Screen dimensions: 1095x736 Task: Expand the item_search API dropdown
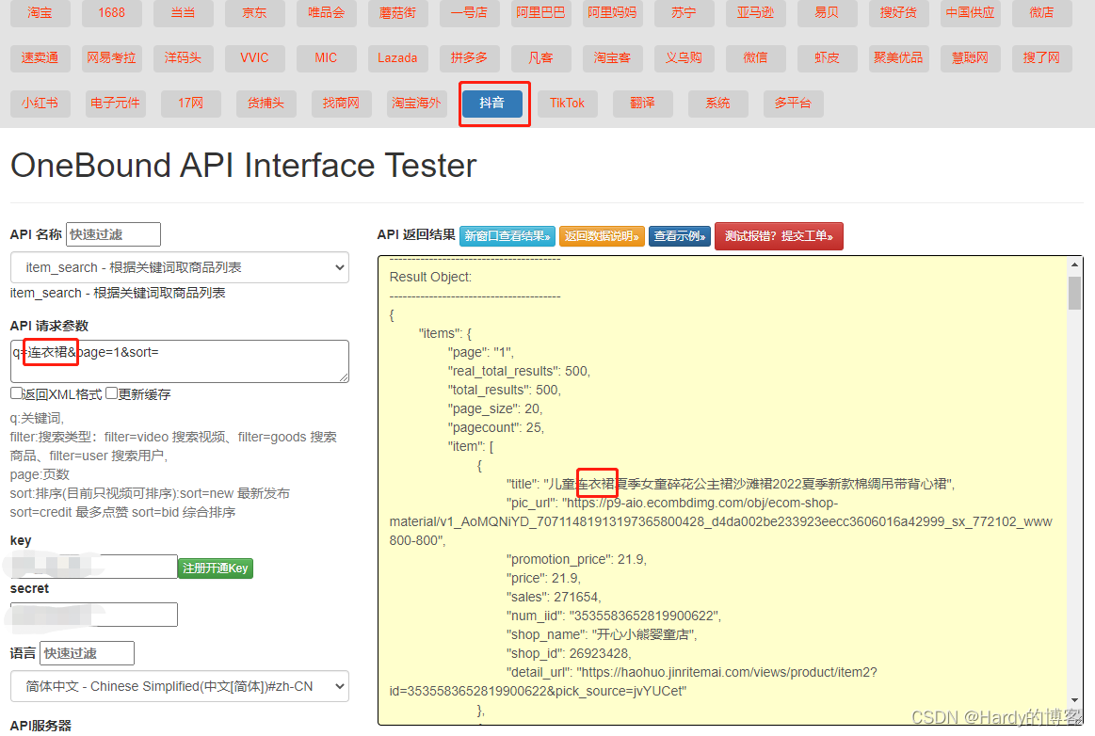click(180, 267)
